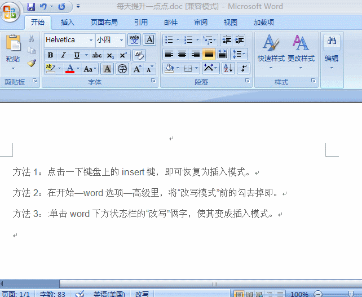Screen dimensions: 362x297
Task: Toggle strikethrough abc formatting
Action: 97,55
